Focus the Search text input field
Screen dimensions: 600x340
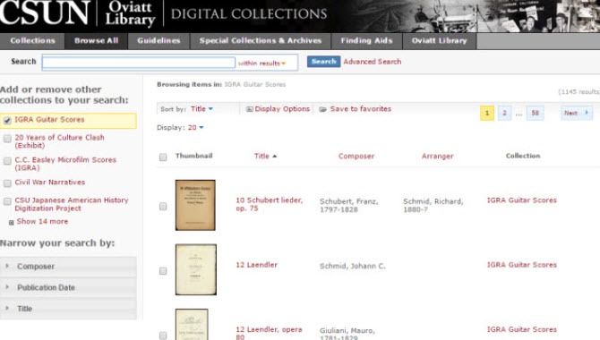click(x=139, y=63)
